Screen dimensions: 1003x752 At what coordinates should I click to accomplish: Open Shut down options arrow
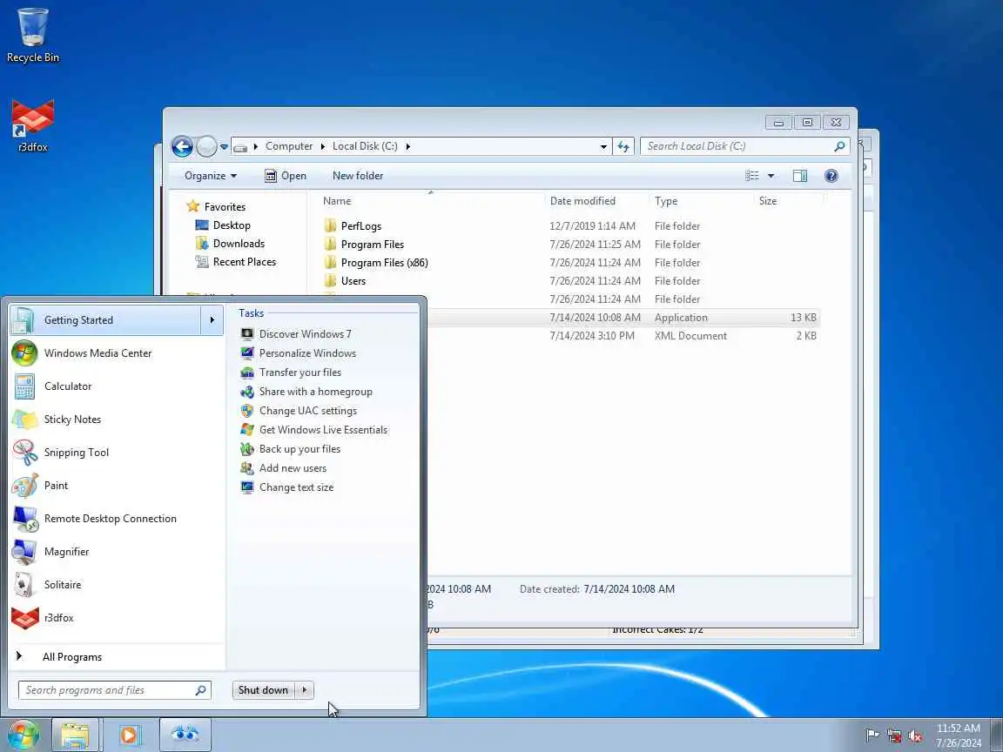305,690
